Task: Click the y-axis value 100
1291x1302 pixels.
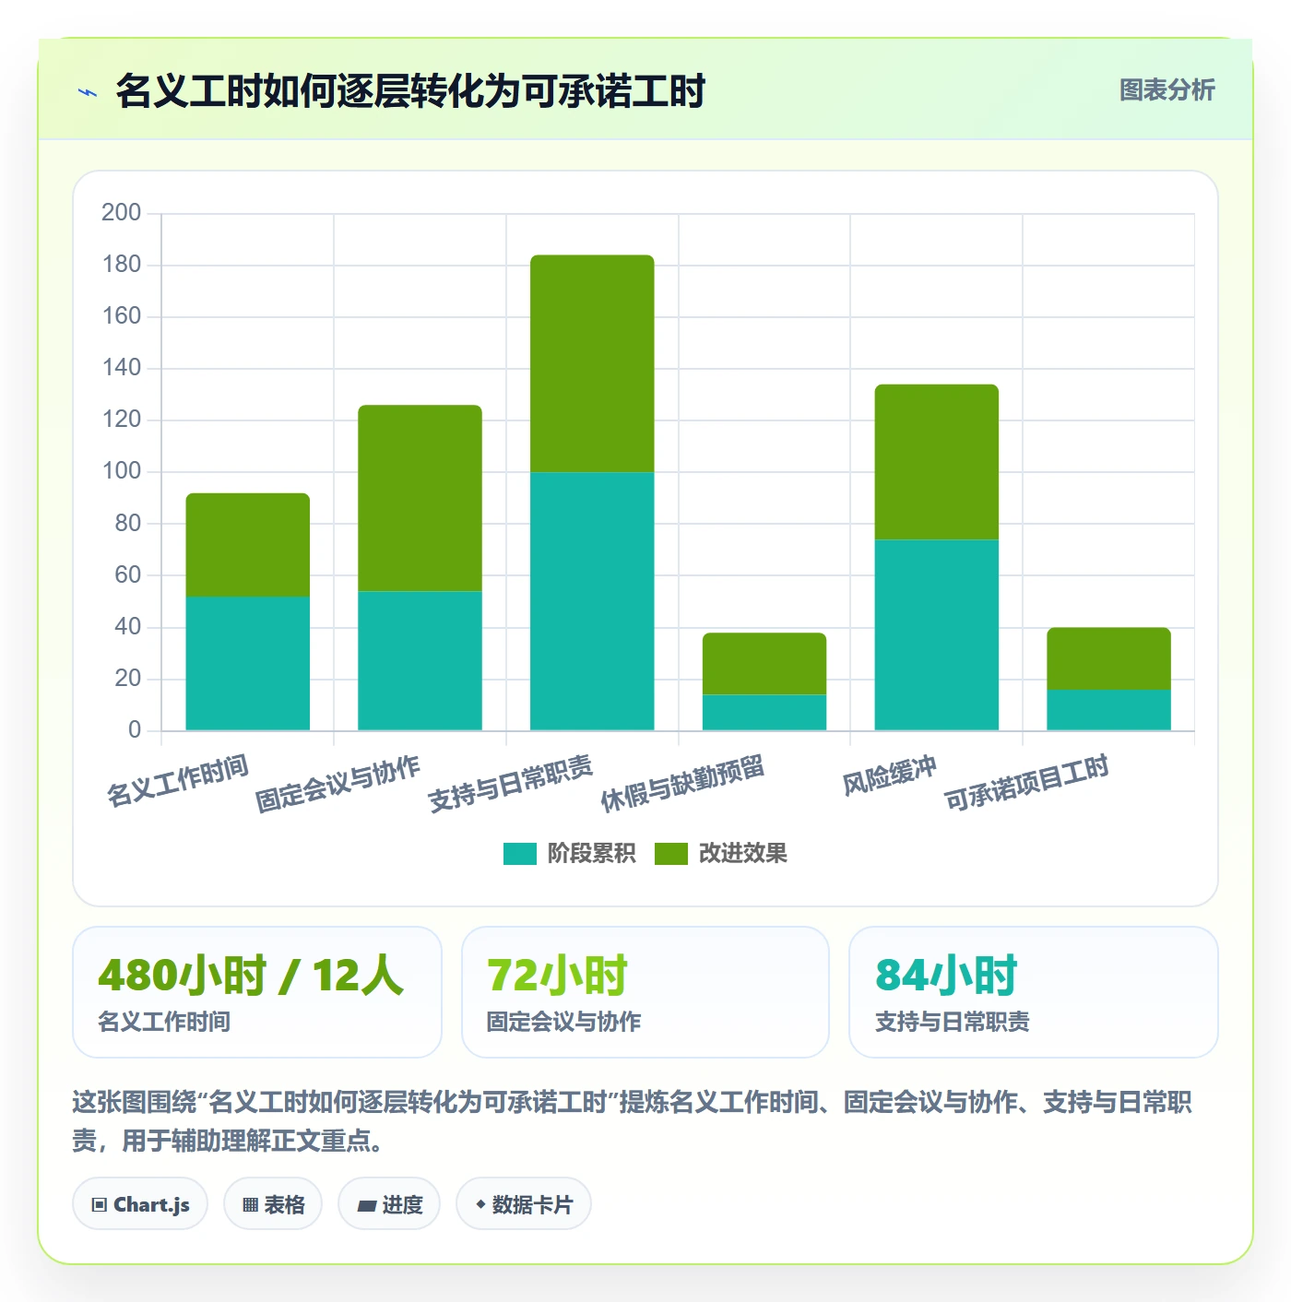Action: click(121, 471)
